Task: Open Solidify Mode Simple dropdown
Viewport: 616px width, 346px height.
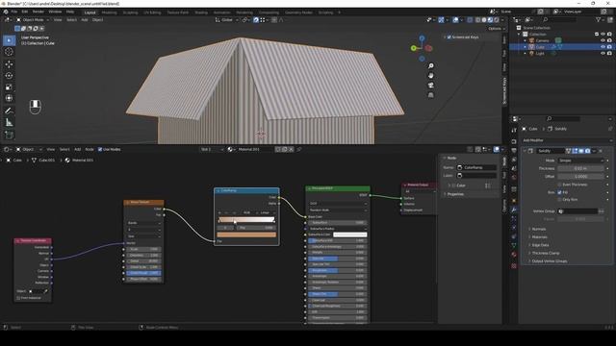Action: [580, 161]
